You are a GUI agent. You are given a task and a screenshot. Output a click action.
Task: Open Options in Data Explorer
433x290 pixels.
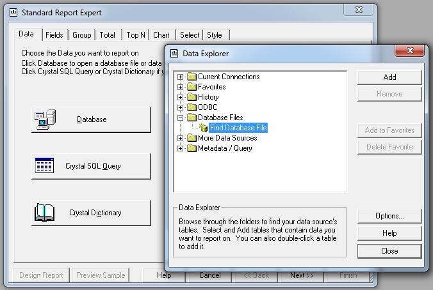pos(389,216)
